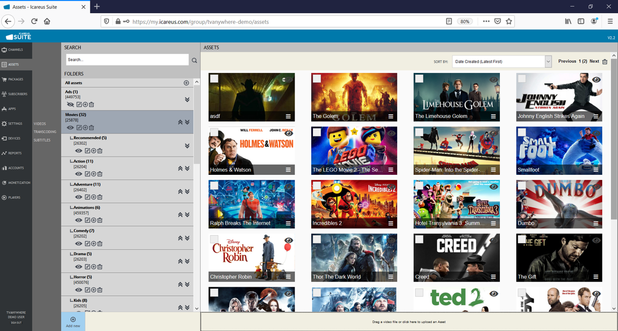The image size is (618, 331).
Task: Move Recommended folder down with double chevron
Action: pyautogui.click(x=187, y=146)
